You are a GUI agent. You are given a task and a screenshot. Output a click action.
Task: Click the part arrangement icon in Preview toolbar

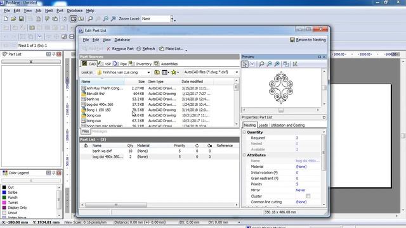[286, 64]
